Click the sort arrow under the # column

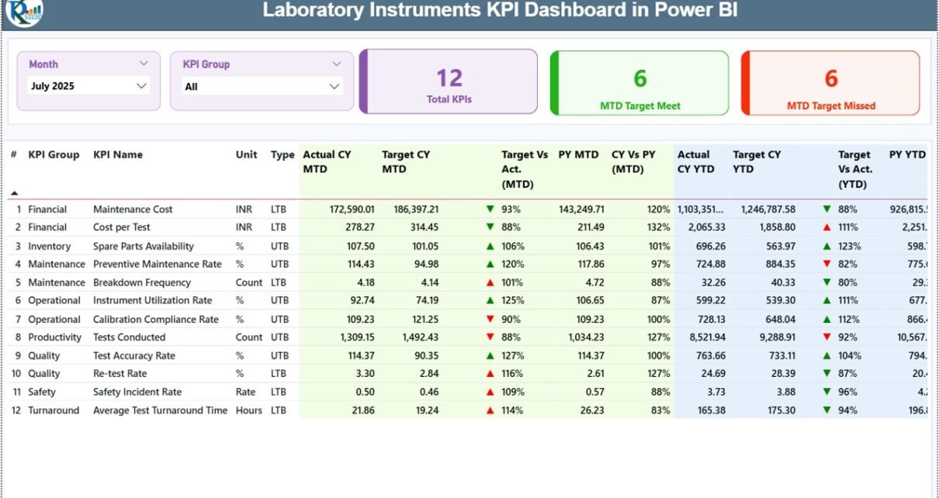coord(14,192)
